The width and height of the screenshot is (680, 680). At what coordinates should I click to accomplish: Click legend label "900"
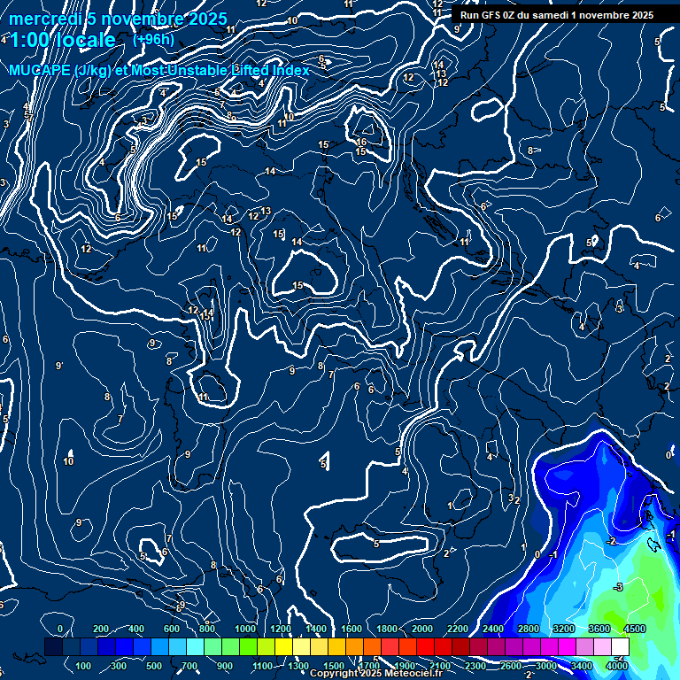coord(225,666)
